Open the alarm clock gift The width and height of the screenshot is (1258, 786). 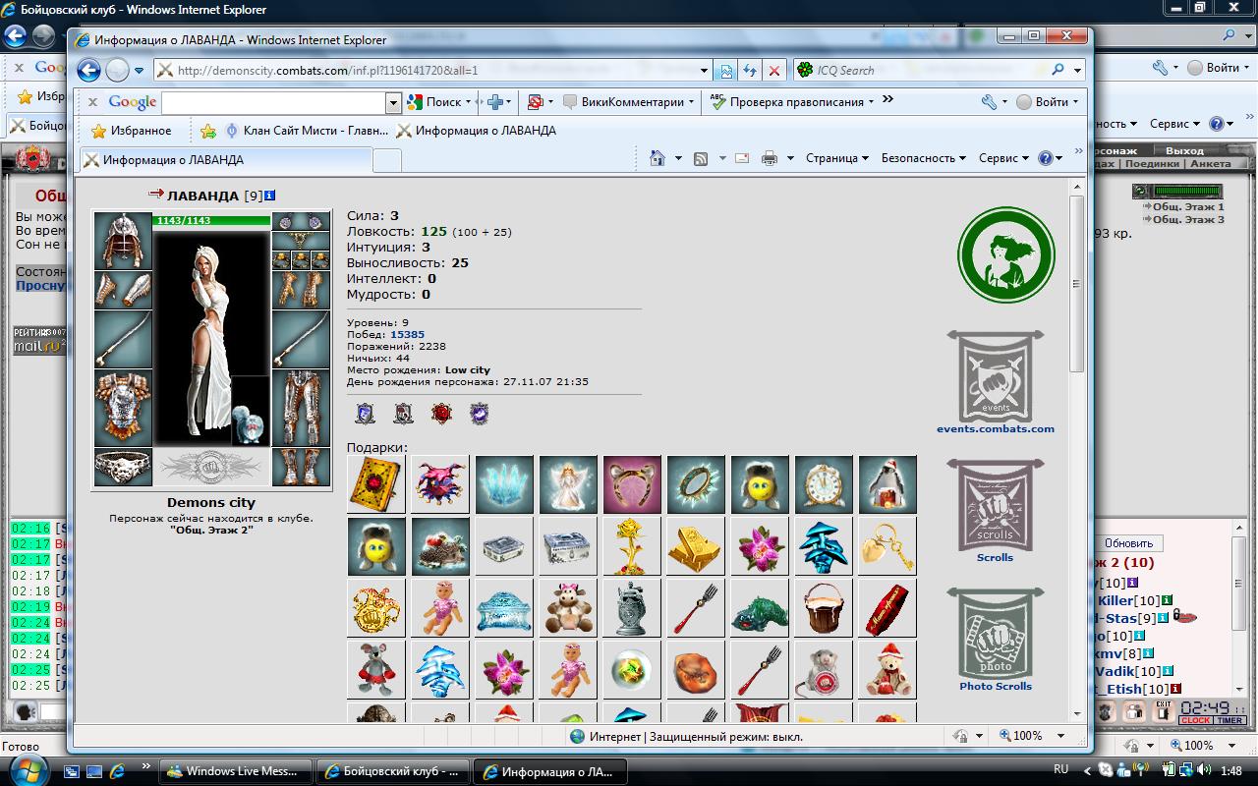[x=824, y=484]
